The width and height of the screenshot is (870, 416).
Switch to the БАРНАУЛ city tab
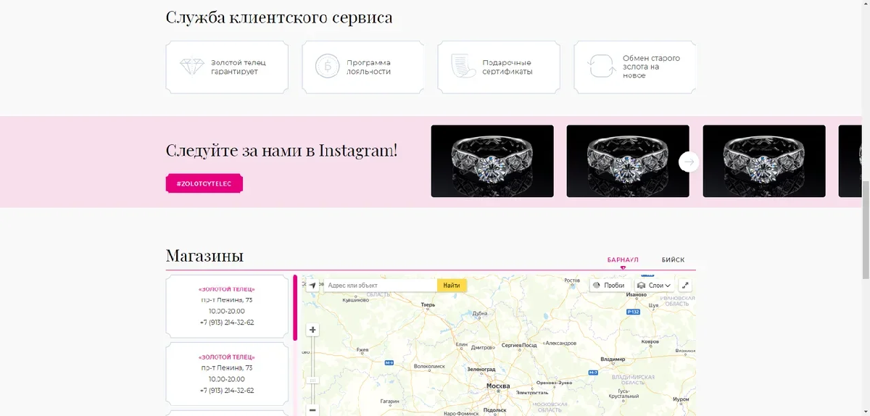[x=623, y=259]
